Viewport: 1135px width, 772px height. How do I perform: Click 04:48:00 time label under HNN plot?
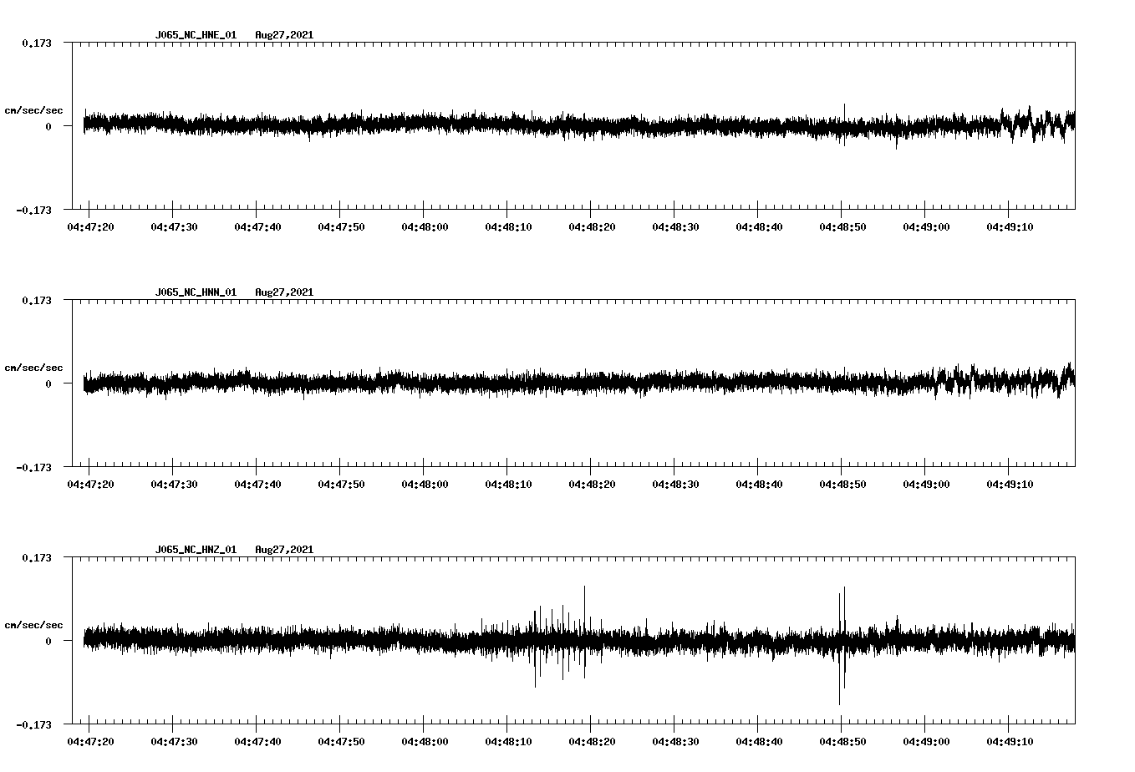425,484
